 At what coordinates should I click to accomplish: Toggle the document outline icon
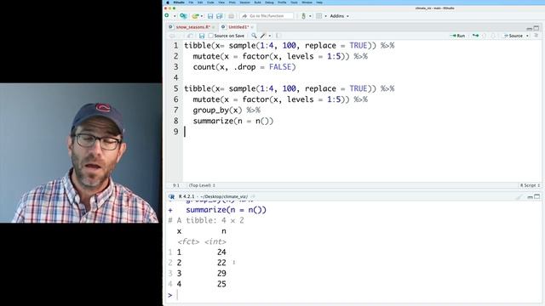click(536, 36)
